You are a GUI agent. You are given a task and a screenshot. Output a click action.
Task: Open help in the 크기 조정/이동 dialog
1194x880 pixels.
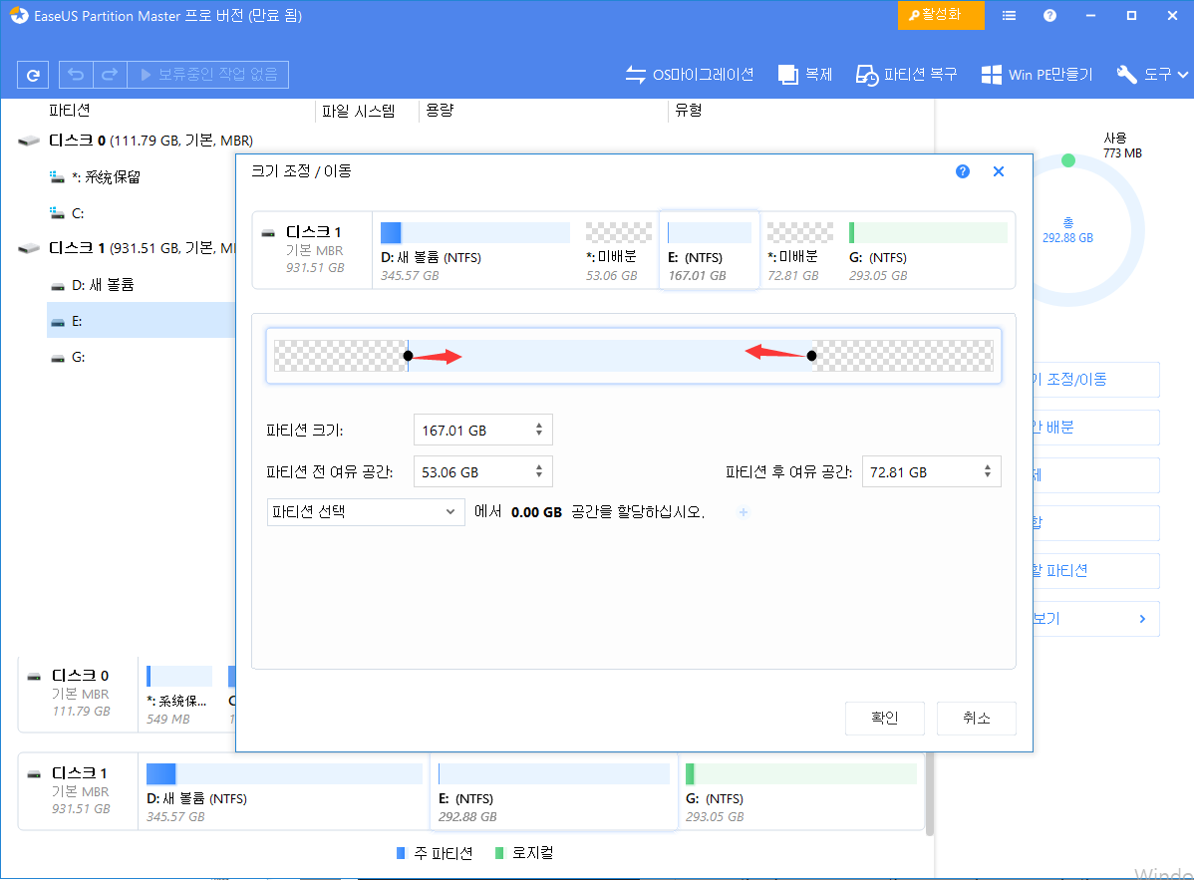pos(962,171)
